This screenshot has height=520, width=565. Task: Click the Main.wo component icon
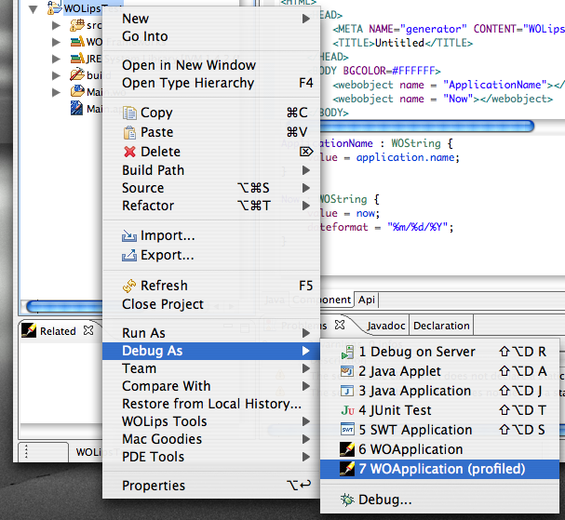(x=77, y=91)
